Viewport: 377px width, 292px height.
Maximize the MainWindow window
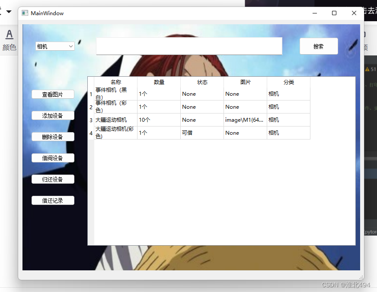[334, 13]
